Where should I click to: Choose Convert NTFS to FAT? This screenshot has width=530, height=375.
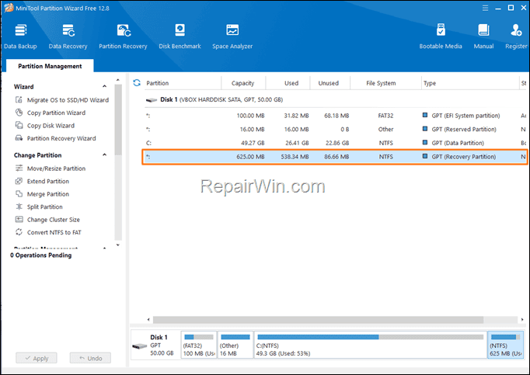pos(54,232)
